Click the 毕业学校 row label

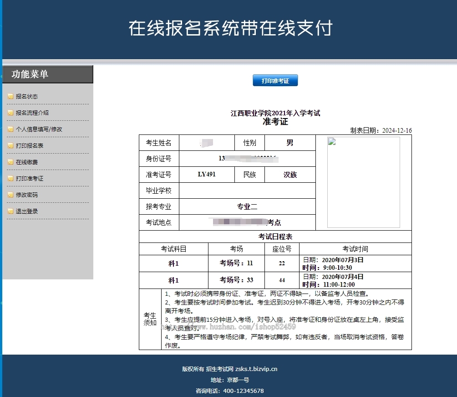click(x=159, y=191)
